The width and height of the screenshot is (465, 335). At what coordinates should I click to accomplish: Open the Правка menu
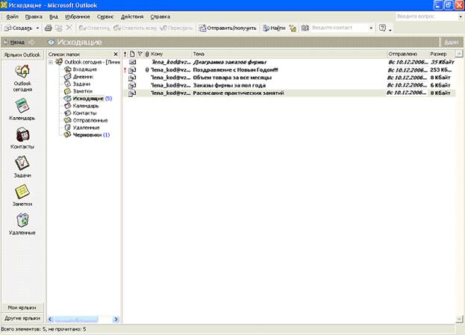34,17
